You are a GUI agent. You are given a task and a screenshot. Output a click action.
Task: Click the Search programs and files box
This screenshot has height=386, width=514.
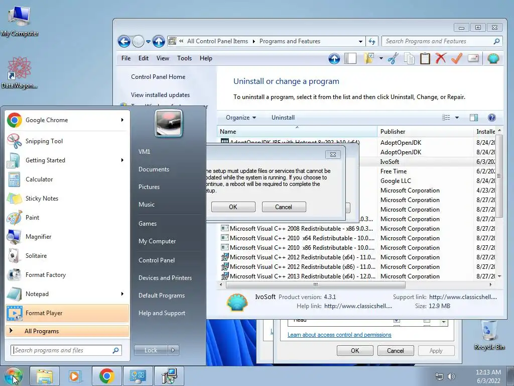66,350
